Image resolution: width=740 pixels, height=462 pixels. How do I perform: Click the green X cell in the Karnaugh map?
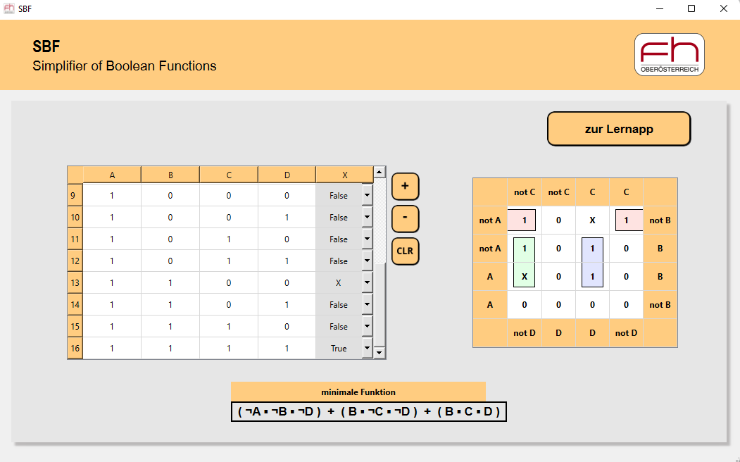(525, 276)
